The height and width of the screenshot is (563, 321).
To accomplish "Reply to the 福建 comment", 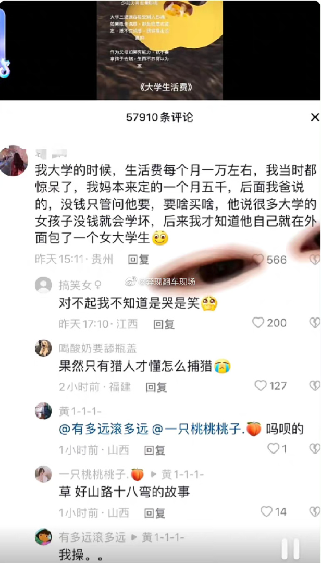I will (x=156, y=387).
